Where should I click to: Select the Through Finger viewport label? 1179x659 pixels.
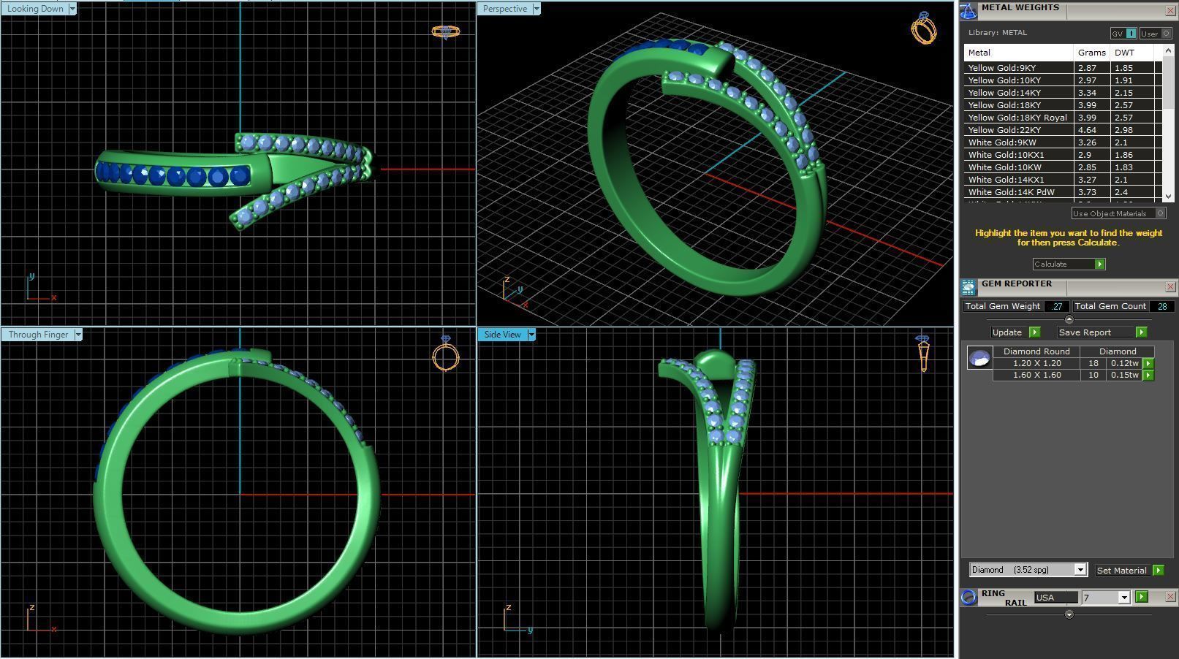click(38, 335)
